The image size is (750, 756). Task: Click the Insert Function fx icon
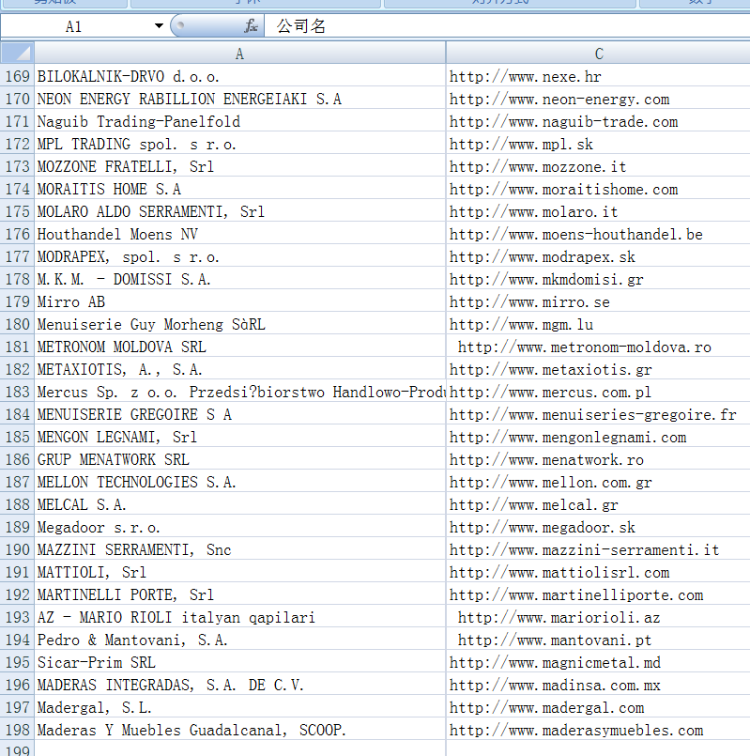click(251, 26)
